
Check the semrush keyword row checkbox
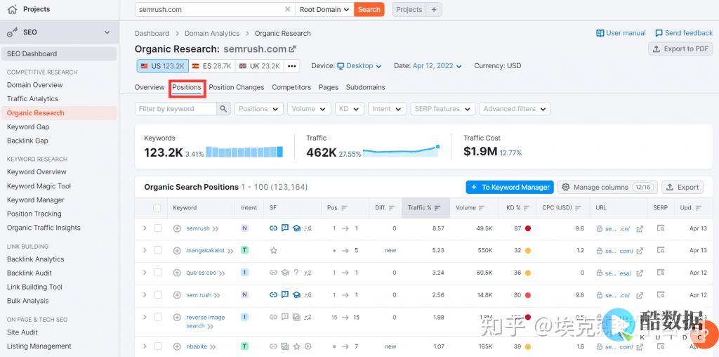pyautogui.click(x=158, y=228)
